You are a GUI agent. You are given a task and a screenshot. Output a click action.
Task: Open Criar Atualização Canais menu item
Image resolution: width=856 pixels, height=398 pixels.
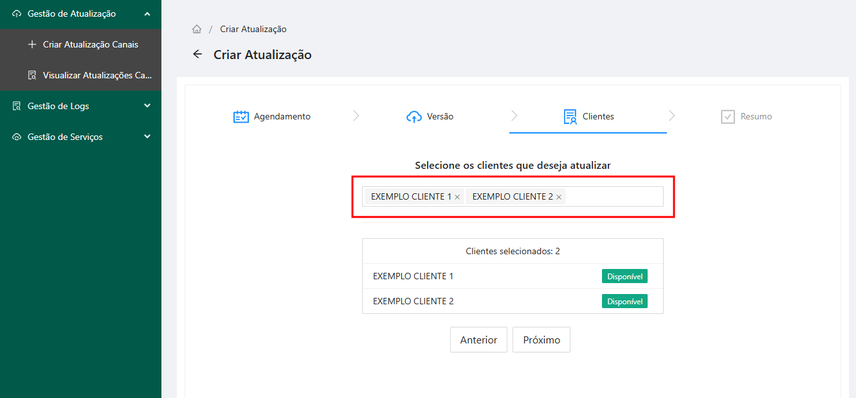(x=90, y=44)
